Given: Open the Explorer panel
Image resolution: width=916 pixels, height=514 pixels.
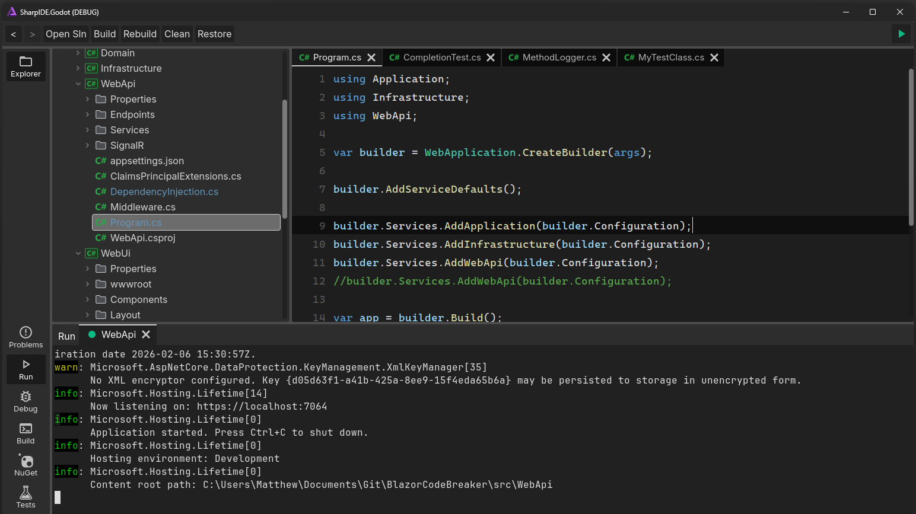Looking at the screenshot, I should (26, 66).
